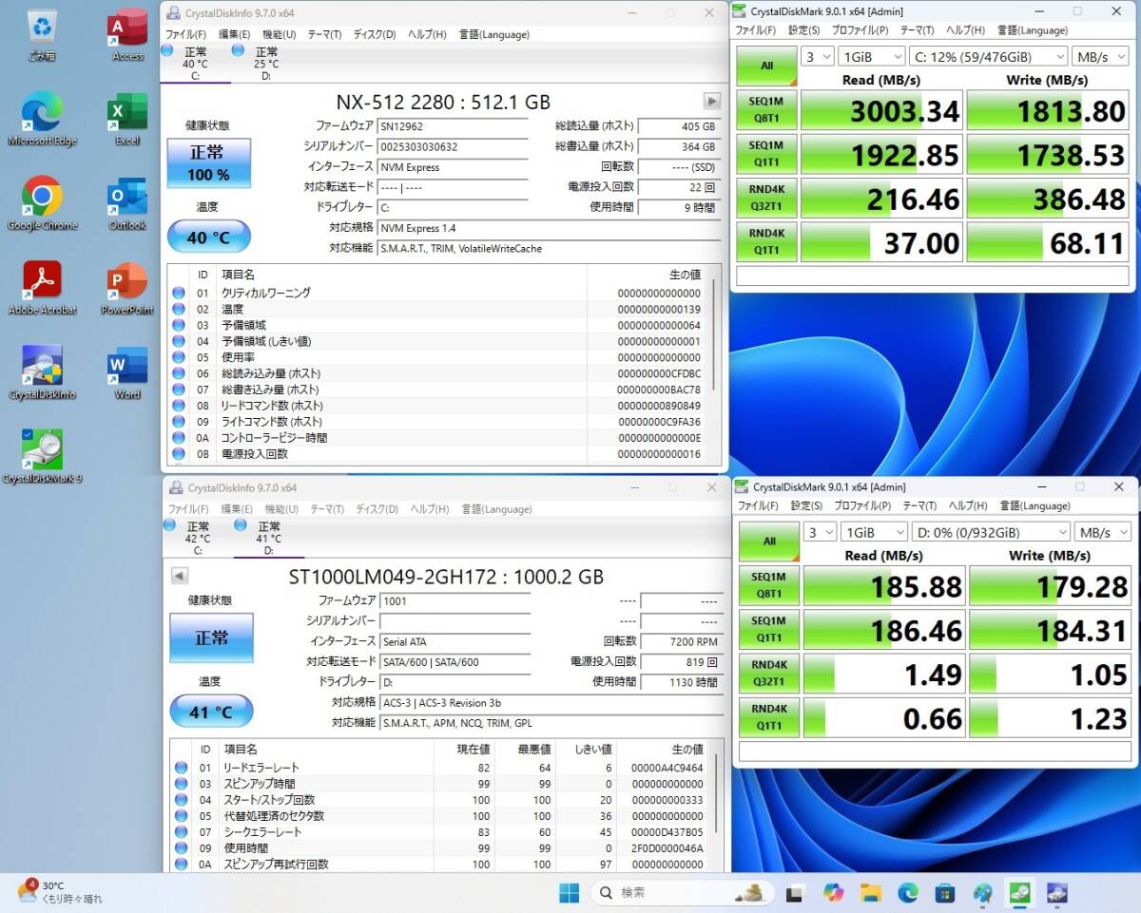
Task: Go to next disk in the NX-512 window
Action: click(x=711, y=101)
